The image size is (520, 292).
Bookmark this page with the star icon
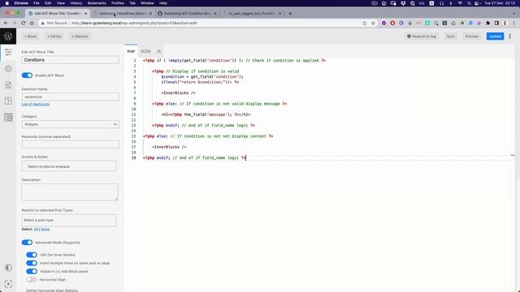373,23
